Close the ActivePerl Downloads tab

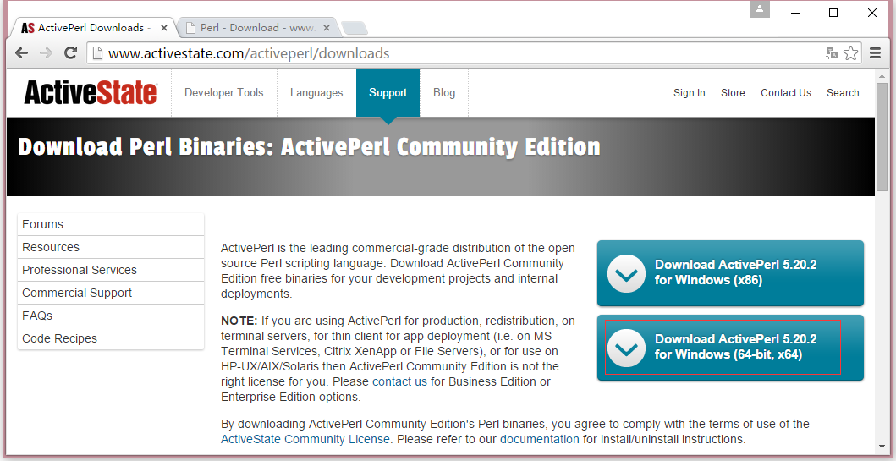pos(164,27)
